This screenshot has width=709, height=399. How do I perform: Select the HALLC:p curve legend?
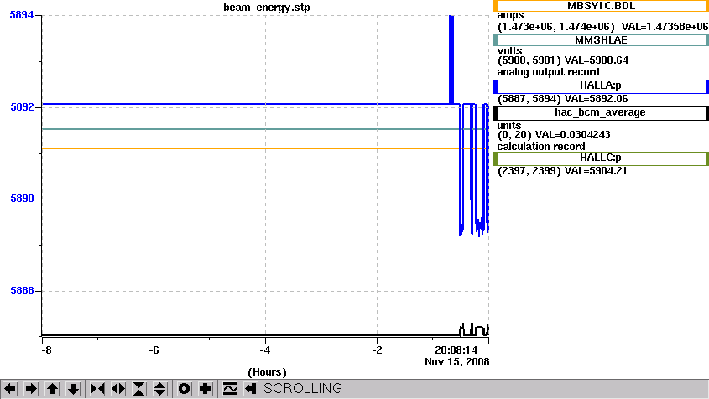pyautogui.click(x=601, y=158)
